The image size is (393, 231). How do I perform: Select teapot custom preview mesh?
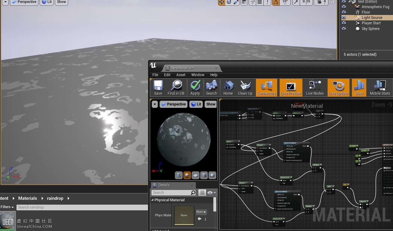pos(212,175)
